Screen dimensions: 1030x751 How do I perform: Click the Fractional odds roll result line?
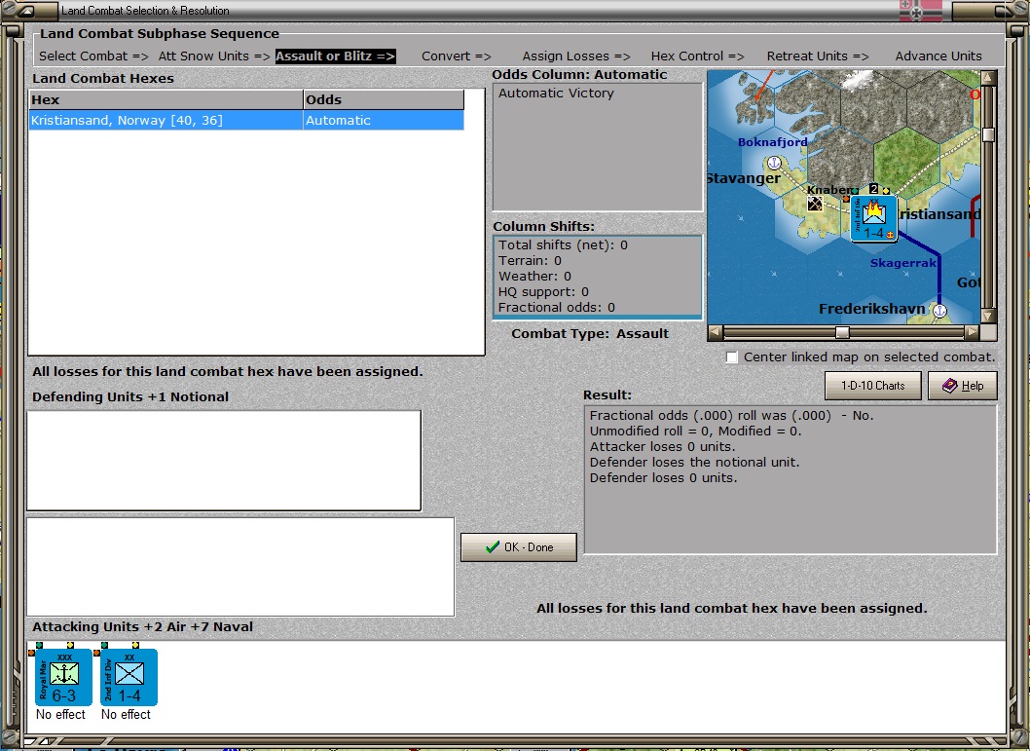(731, 415)
